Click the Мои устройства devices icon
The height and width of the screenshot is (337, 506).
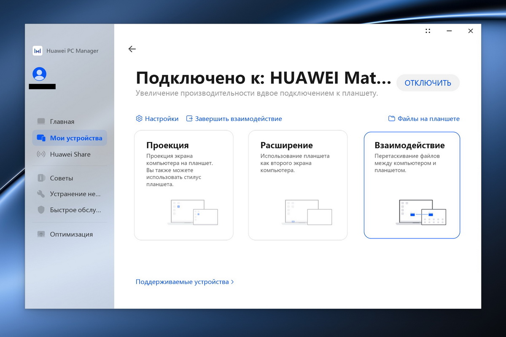pyautogui.click(x=41, y=138)
